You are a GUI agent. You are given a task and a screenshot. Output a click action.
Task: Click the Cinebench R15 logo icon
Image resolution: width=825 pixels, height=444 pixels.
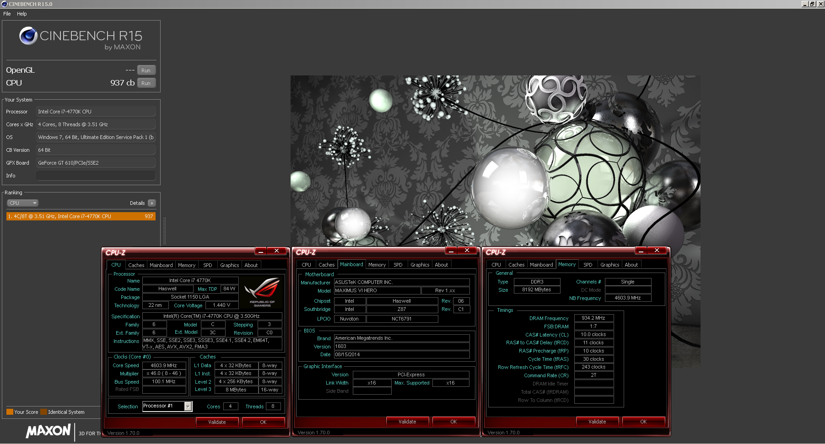[28, 36]
